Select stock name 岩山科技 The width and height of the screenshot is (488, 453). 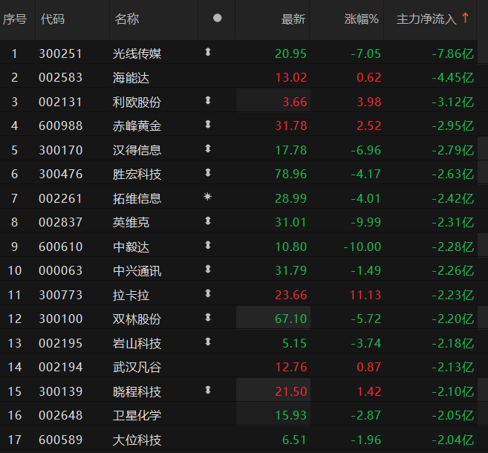[x=137, y=344]
